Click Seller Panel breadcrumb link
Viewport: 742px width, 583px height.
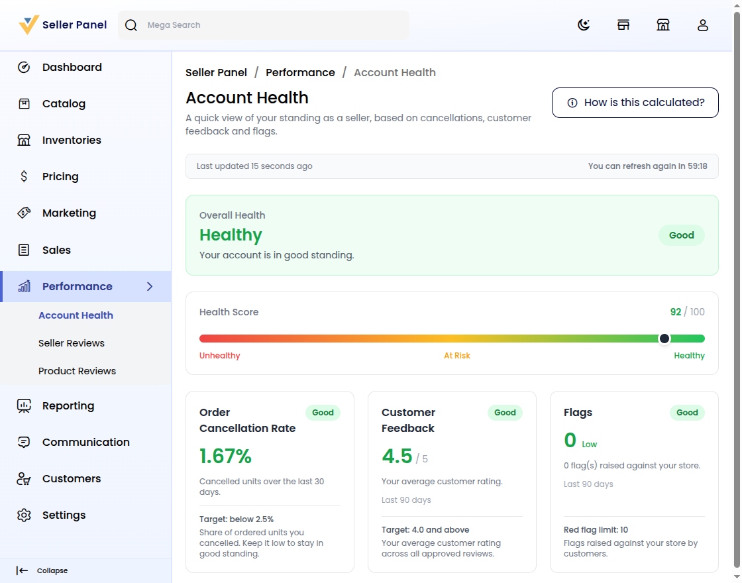216,72
